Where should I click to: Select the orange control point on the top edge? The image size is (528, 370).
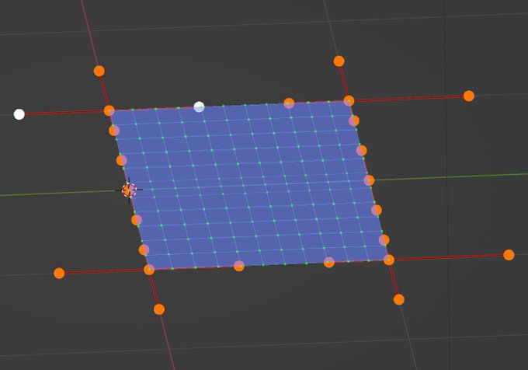pos(289,103)
